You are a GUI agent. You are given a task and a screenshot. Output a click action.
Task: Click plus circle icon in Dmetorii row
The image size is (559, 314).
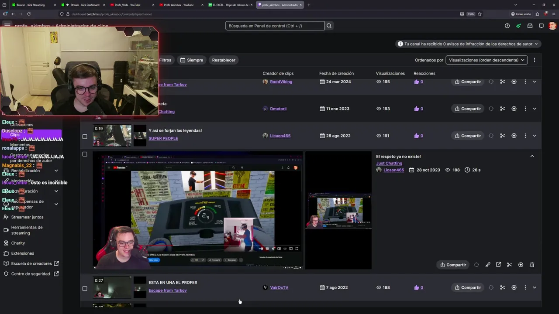514,109
